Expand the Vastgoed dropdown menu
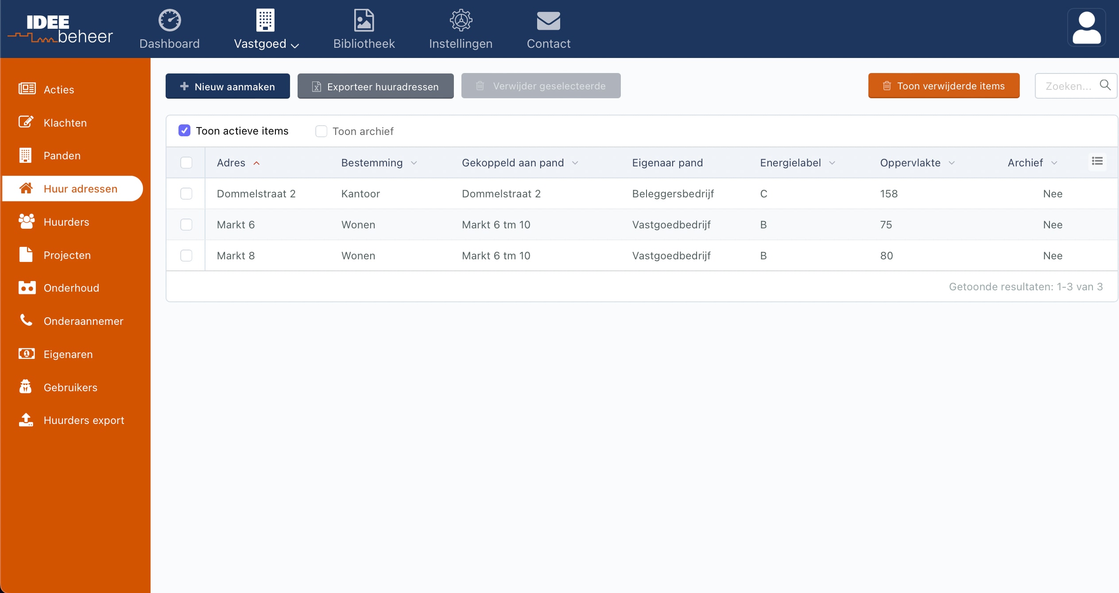 point(266,44)
